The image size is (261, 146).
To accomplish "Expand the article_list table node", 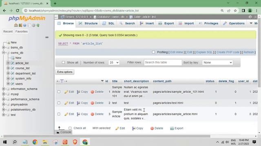I will click(8, 63).
